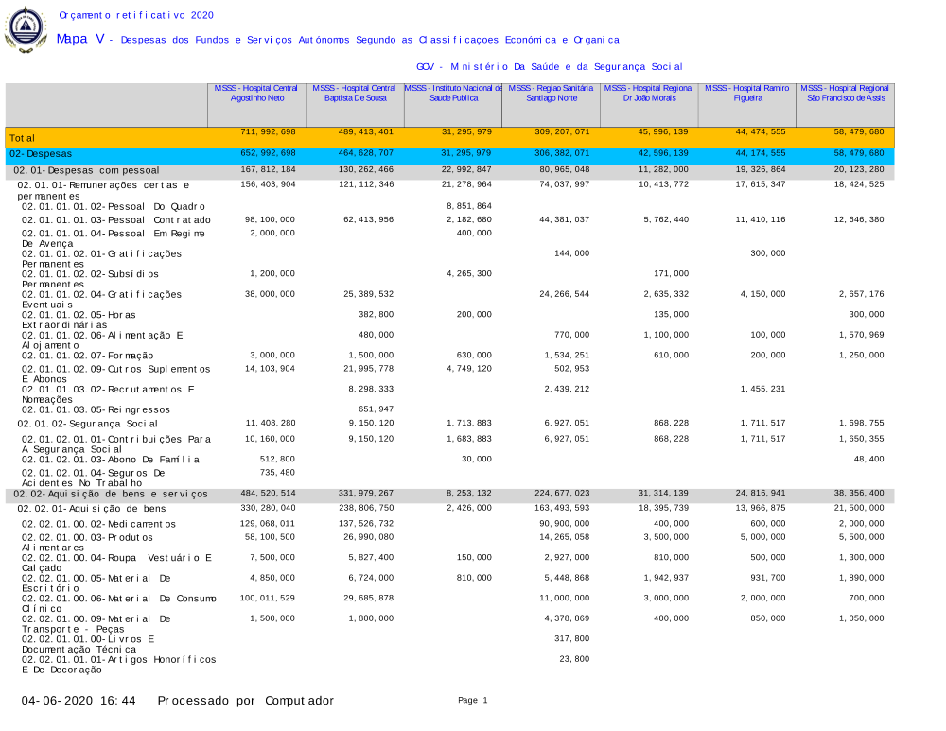Image resolution: width=946 pixels, height=731 pixels.
Task: Select the 'Hospital Central Agostinho Neto' column header
Action: pyautogui.click(x=256, y=93)
